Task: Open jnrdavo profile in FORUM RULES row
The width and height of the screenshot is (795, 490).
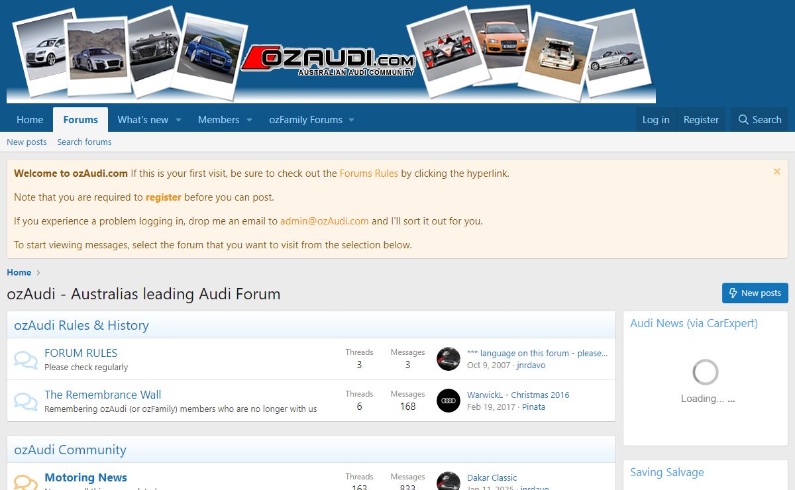Action: click(531, 365)
